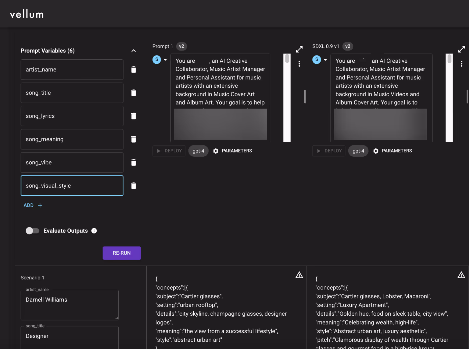The height and width of the screenshot is (349, 469).
Task: Click the Prompt 1 title
Action: pos(163,46)
